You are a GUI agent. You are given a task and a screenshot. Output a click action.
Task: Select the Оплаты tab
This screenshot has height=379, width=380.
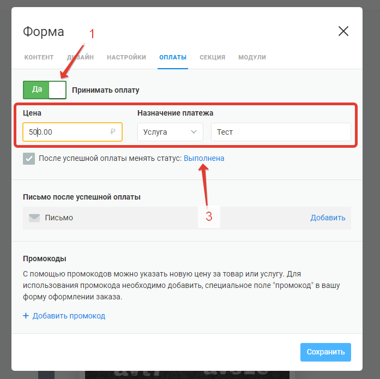[x=173, y=57]
